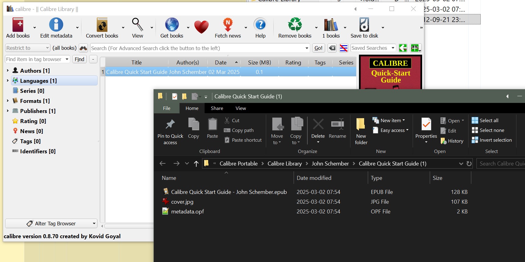The width and height of the screenshot is (525, 262).
Task: Click the Fetch news icon
Action: click(x=228, y=25)
